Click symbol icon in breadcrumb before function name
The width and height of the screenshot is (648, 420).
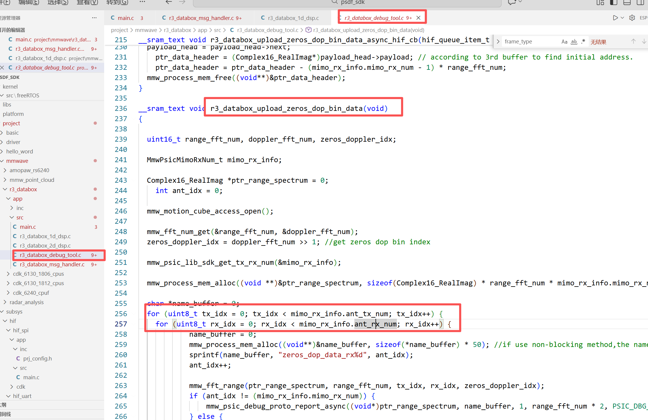coord(308,30)
